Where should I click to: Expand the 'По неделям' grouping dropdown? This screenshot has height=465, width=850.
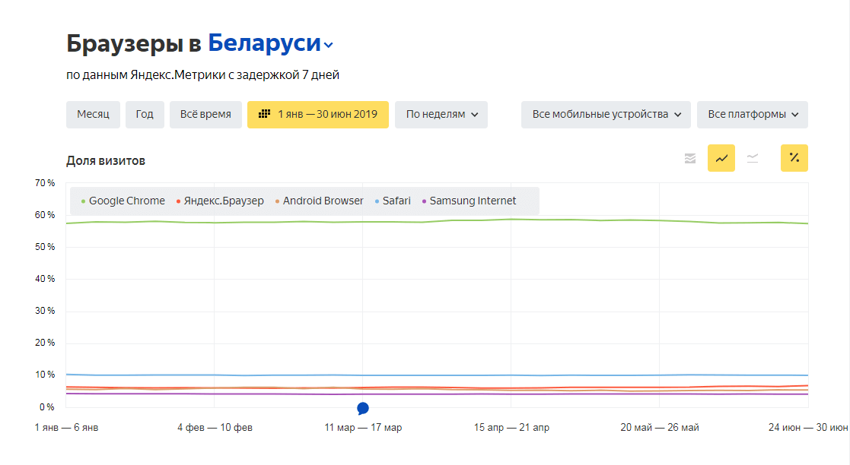coord(441,115)
